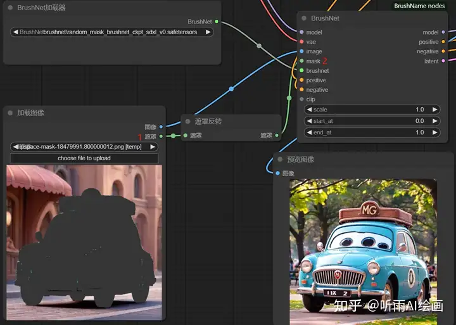Click the model output socket on BrushNet
The image size is (456, 325).
(443, 32)
